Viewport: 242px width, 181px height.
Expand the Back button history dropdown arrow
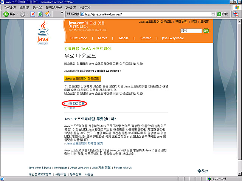pos(17,14)
